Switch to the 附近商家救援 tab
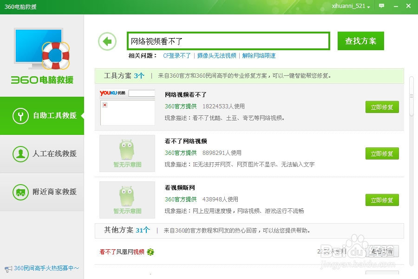418x279 pixels. [x=51, y=192]
